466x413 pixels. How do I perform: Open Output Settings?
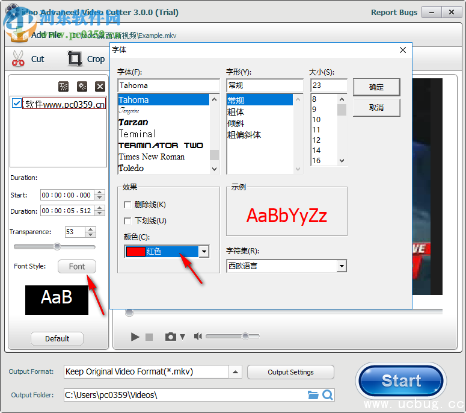click(x=290, y=372)
